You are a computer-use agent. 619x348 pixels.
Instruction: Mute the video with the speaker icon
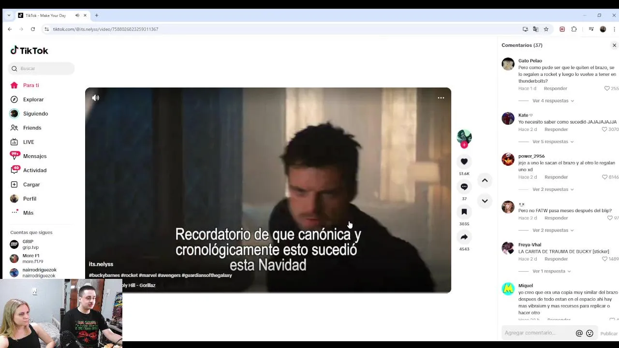tap(96, 98)
